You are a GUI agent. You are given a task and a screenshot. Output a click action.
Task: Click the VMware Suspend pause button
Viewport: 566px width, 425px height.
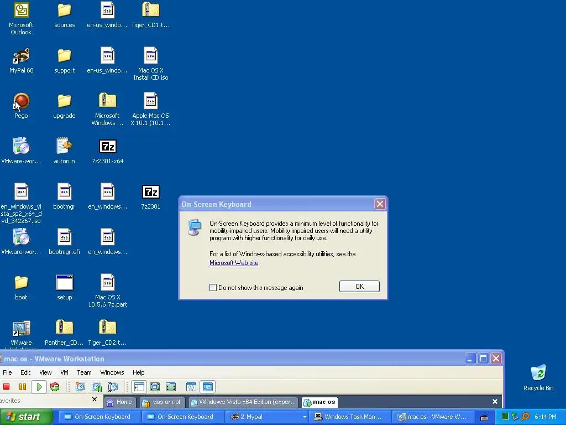tap(22, 387)
